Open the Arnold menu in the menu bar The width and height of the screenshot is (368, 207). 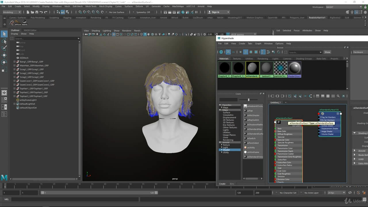(201, 6)
